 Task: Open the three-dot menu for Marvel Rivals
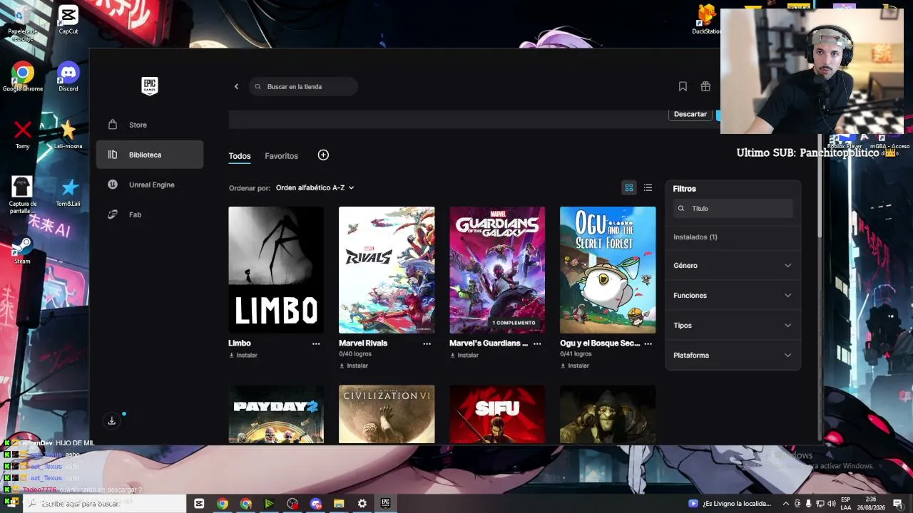tap(427, 343)
